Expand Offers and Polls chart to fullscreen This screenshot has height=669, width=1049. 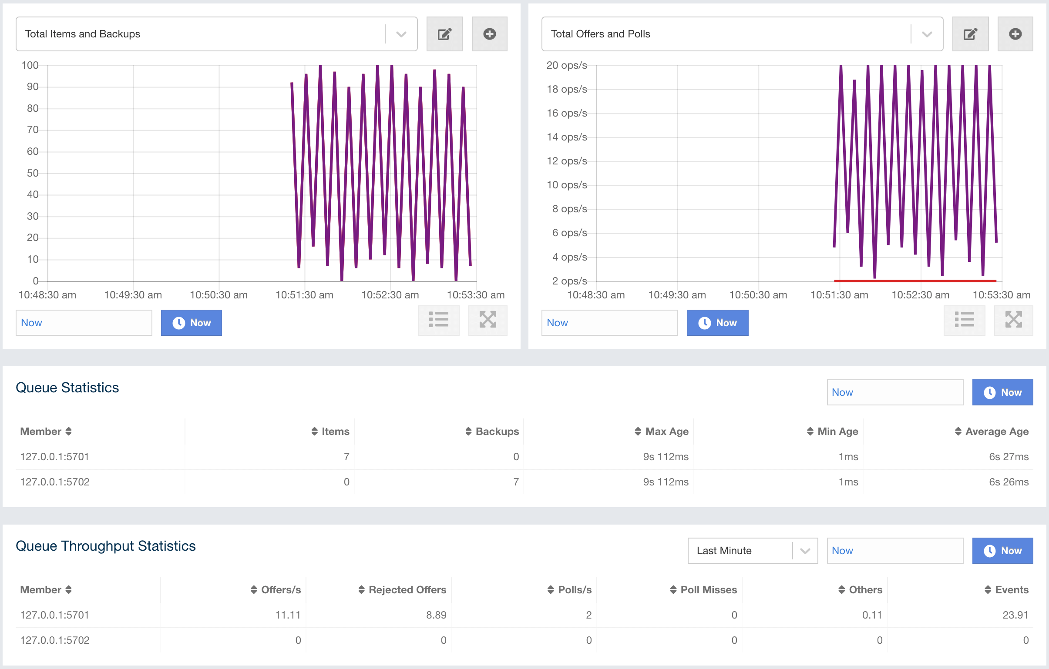click(x=1013, y=320)
